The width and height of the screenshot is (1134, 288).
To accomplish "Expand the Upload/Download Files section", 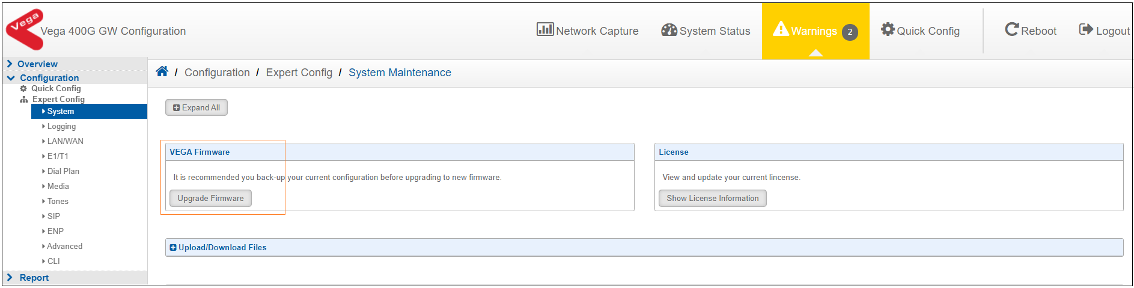I will coord(173,247).
